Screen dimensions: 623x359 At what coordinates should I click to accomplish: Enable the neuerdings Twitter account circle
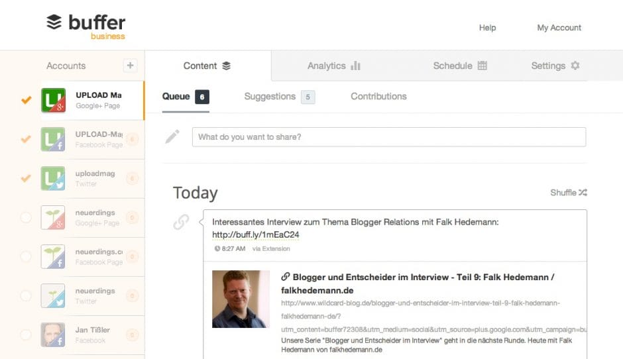(26, 295)
